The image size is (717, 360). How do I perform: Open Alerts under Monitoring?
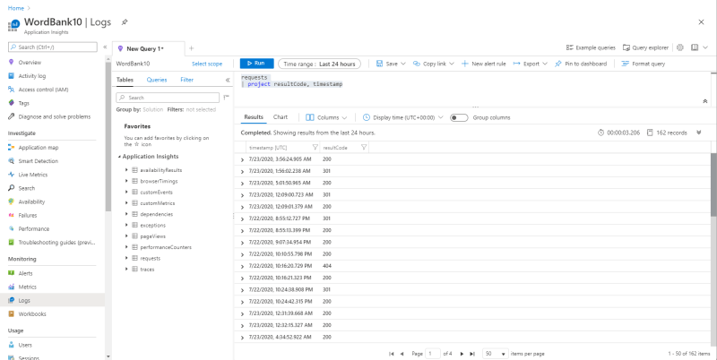tap(25, 273)
